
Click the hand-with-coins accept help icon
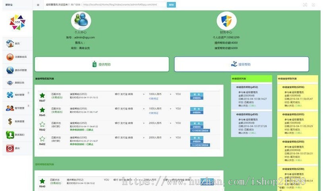click(x=234, y=64)
